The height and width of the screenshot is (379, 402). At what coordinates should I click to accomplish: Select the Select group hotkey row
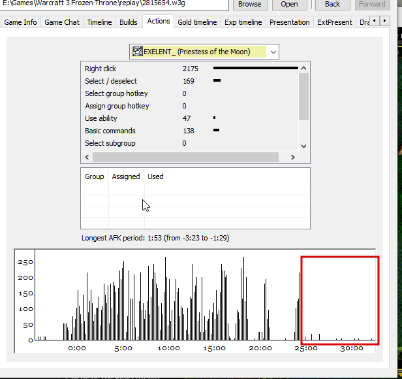click(x=190, y=93)
